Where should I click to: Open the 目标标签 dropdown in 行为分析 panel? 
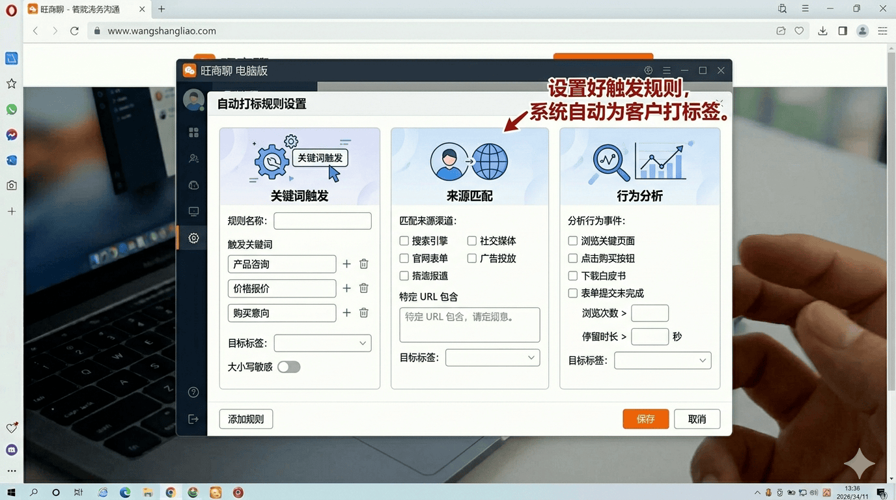click(x=662, y=360)
